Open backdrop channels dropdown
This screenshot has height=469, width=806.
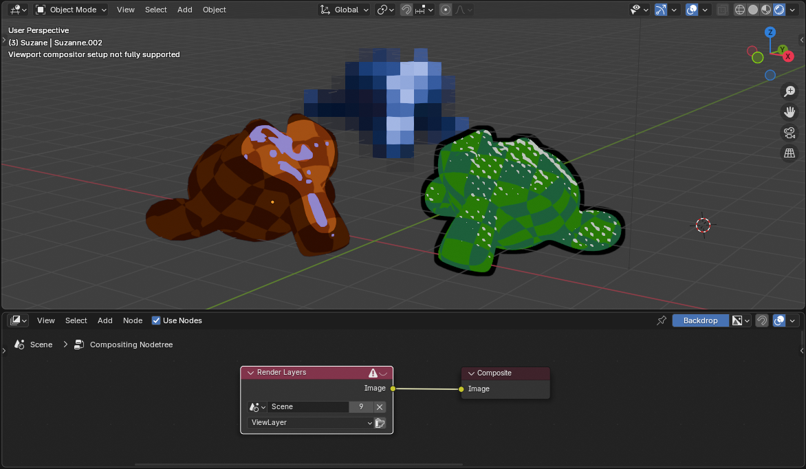[x=741, y=320]
